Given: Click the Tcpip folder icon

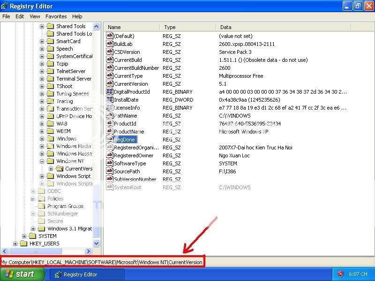Looking at the screenshot, I should 51,64.
